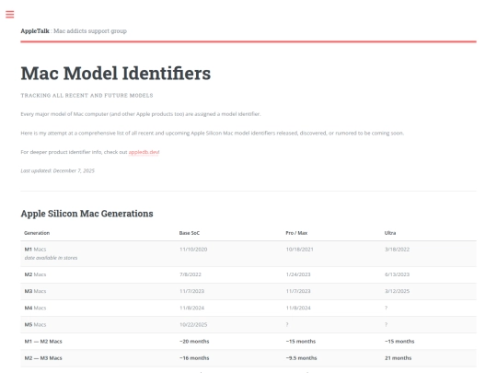The image size is (497, 373).
Task: Click the ~9.5 months Pro/Max cell
Action: [x=302, y=358]
